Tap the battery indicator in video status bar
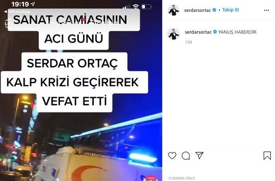The image size is (275, 181). tap(146, 7)
